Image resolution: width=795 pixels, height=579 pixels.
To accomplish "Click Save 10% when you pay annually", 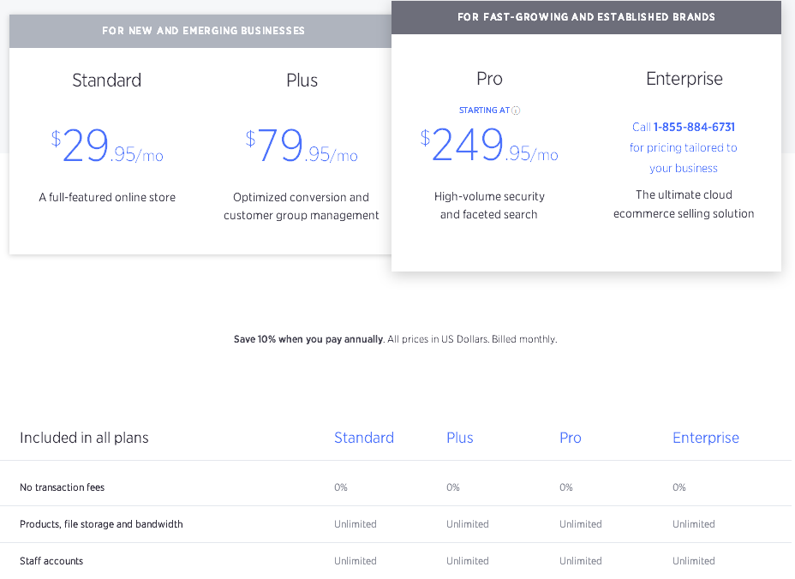I will pyautogui.click(x=308, y=338).
